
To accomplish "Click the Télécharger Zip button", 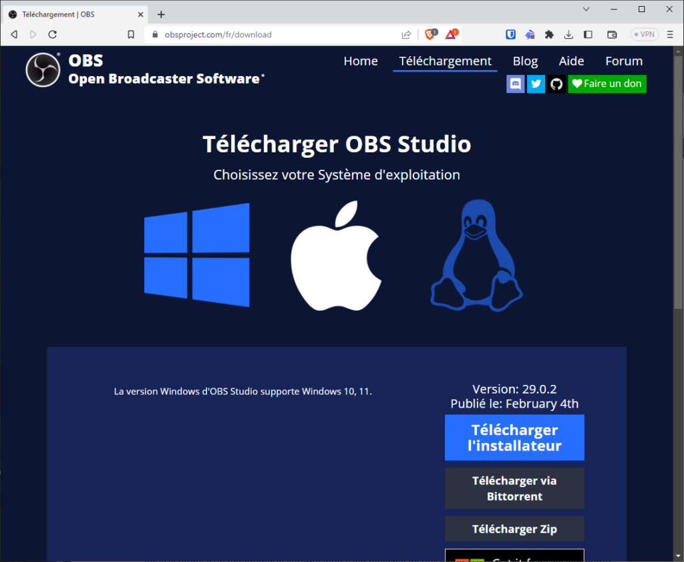I will 514,529.
